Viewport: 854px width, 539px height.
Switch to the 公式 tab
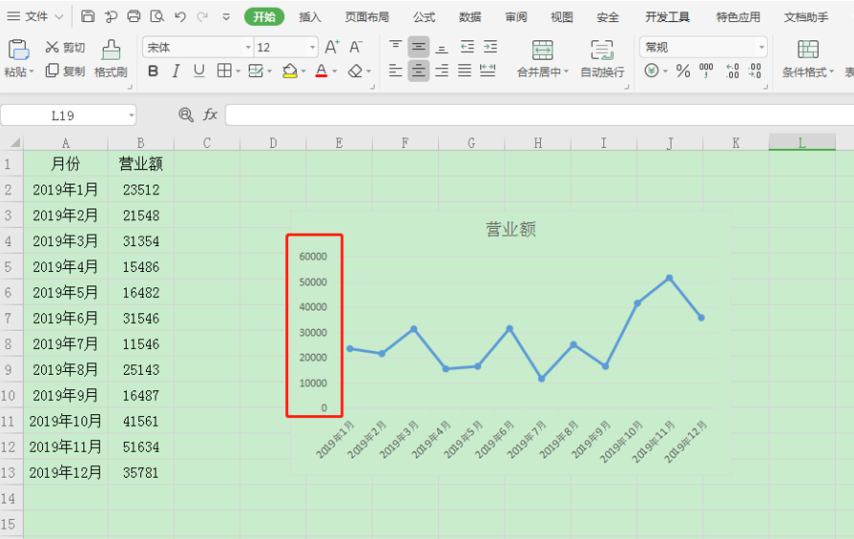point(425,17)
